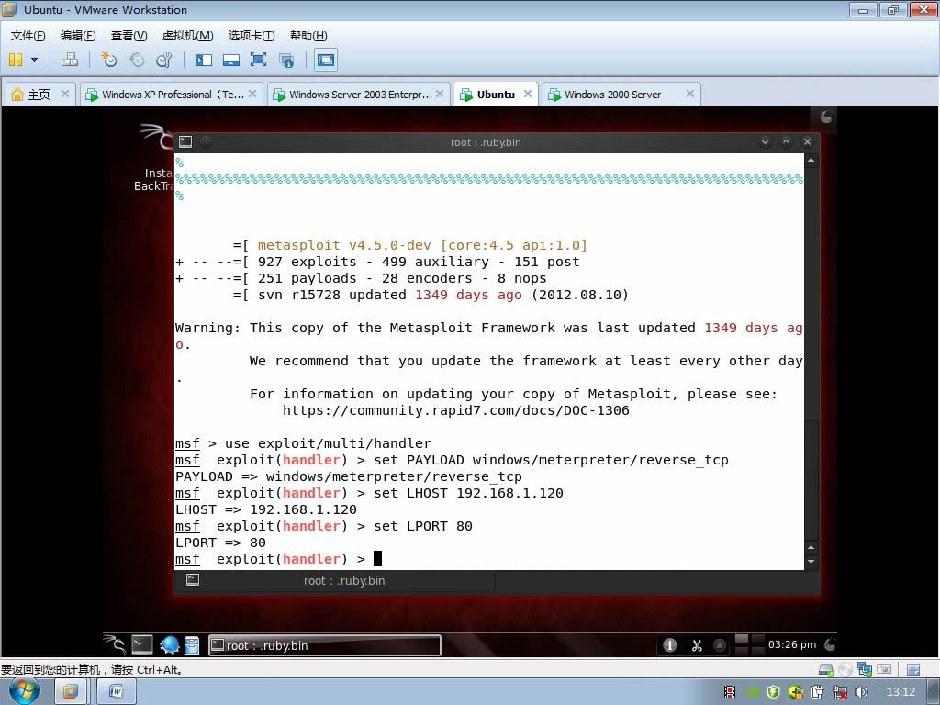This screenshot has width=940, height=705.
Task: Close the Windows XP Professional tab
Action: pos(252,94)
